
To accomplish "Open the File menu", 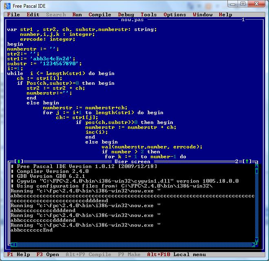I will (x=13, y=15).
